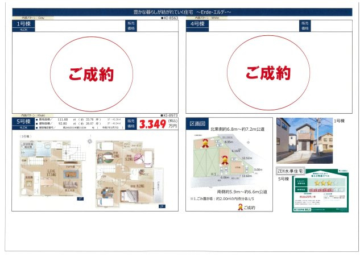Viewport: 364px width, 257px height.
Task: Click the KI-8563 reference code
Action: tap(169, 18)
